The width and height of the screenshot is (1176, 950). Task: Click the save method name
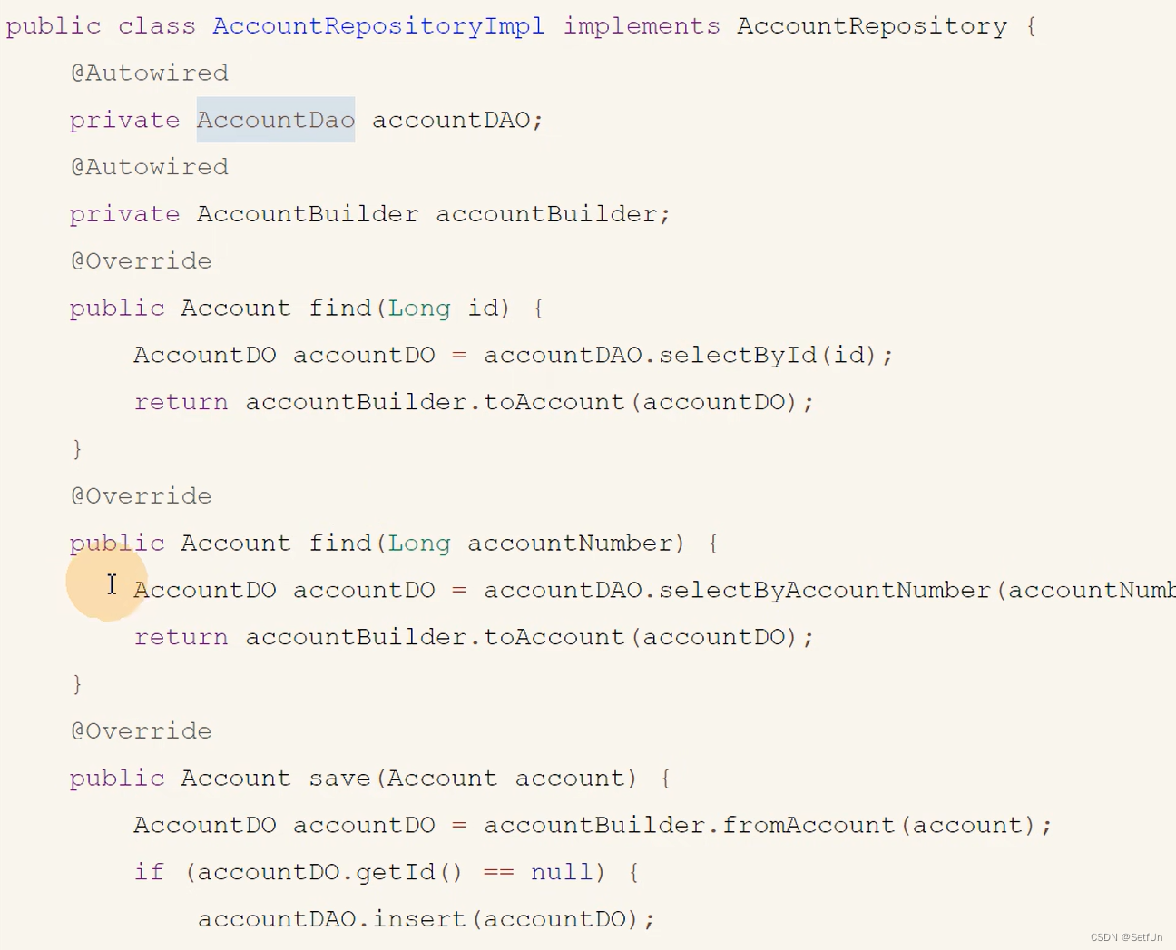(x=340, y=779)
